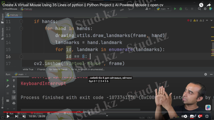
Task: Click 'if hands' breadcrumb
Action: 41,69
